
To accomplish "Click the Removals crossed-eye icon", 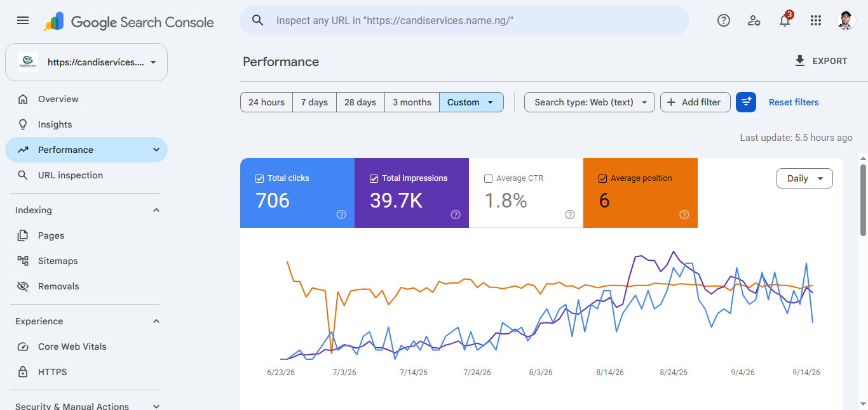I will (x=23, y=286).
